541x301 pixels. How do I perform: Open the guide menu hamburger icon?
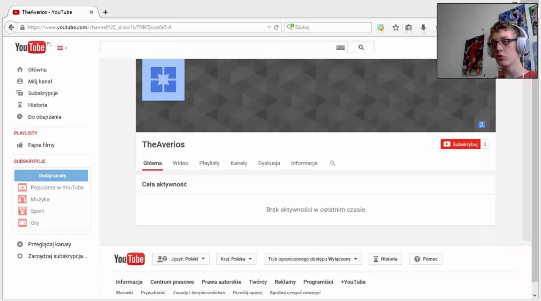coord(62,48)
